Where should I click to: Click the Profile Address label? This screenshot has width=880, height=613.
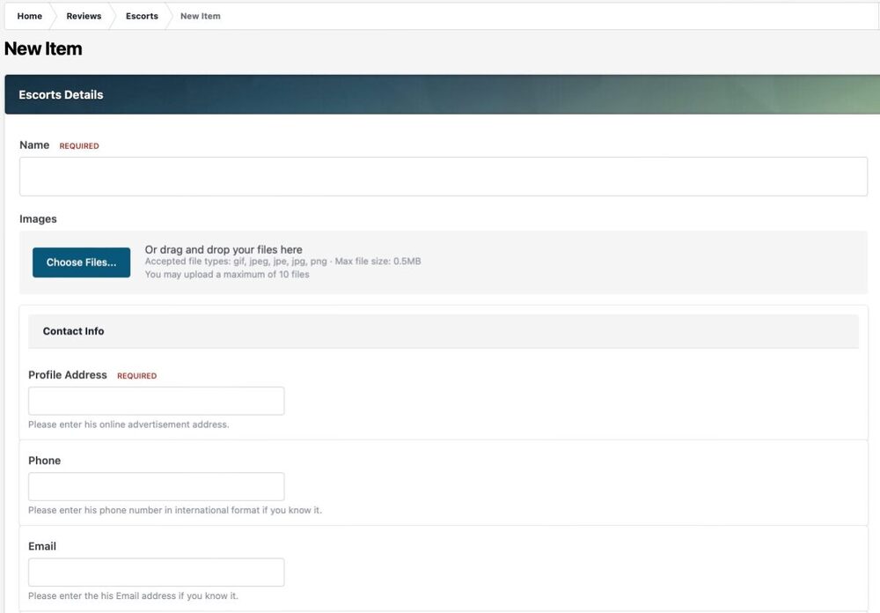point(68,375)
